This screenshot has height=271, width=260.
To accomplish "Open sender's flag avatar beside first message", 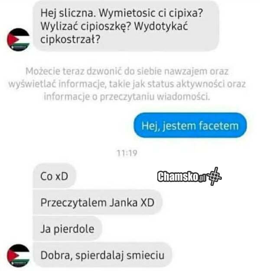I will pos(19,40).
